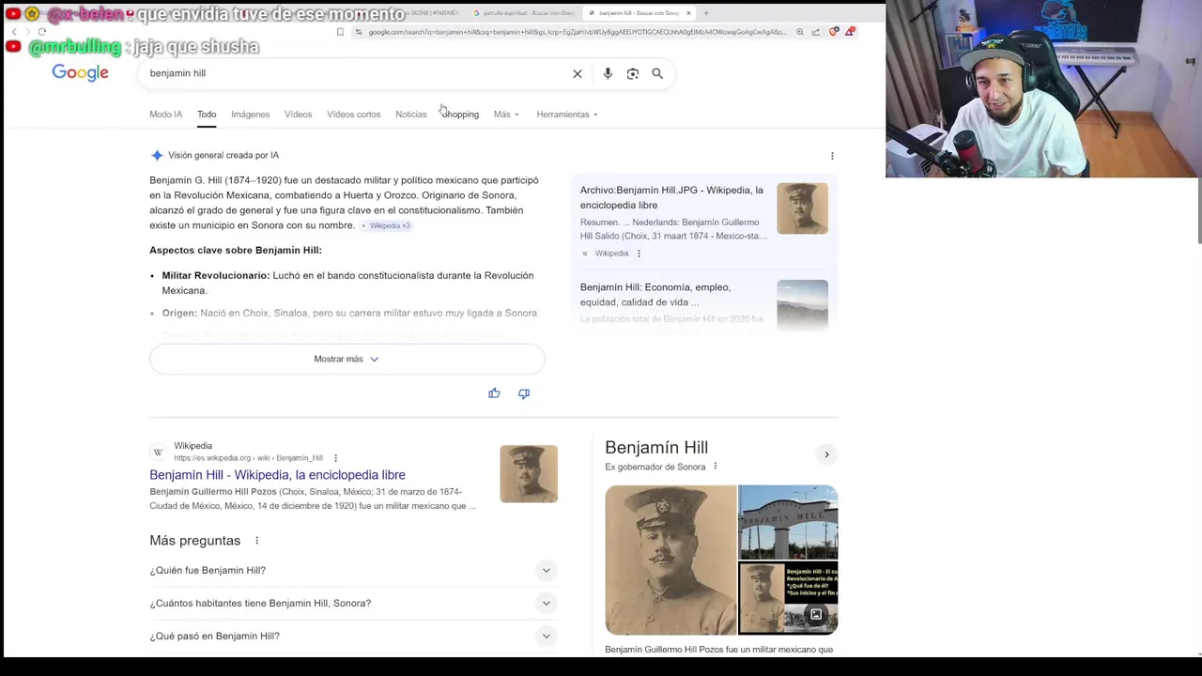The height and width of the screenshot is (676, 1202).
Task: Switch to 'patrulla espiritual' browser tab
Action: point(523,13)
